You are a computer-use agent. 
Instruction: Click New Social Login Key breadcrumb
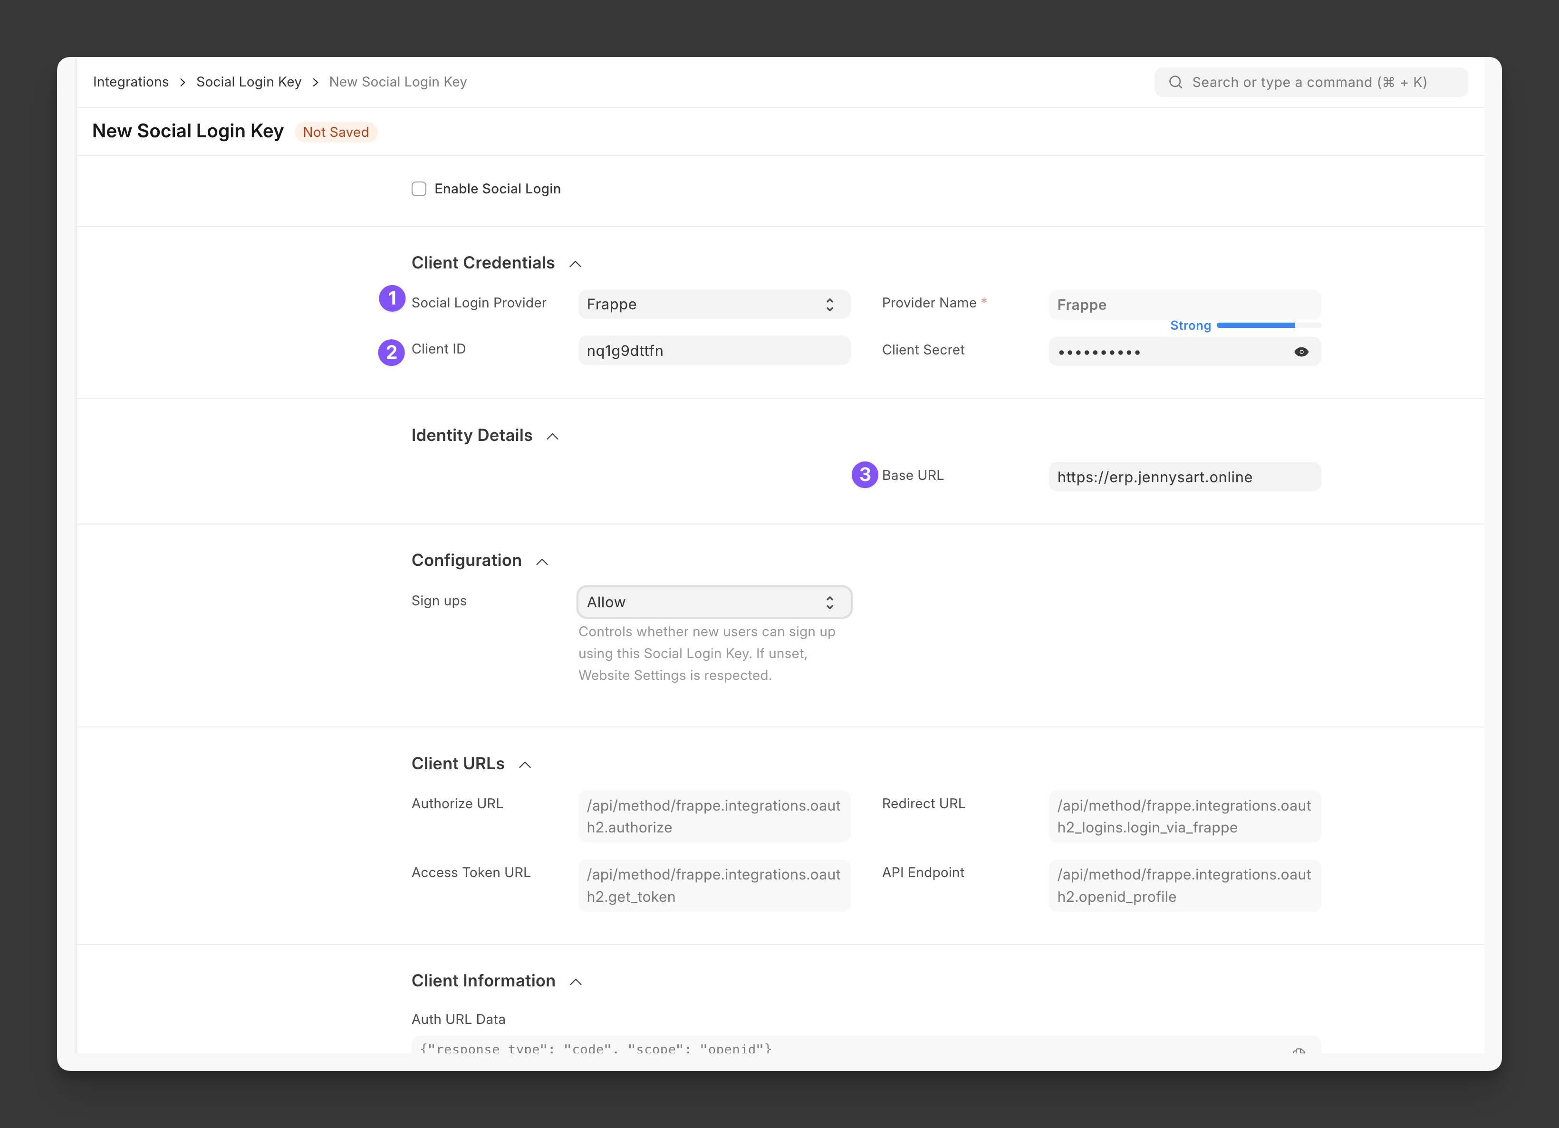(398, 82)
